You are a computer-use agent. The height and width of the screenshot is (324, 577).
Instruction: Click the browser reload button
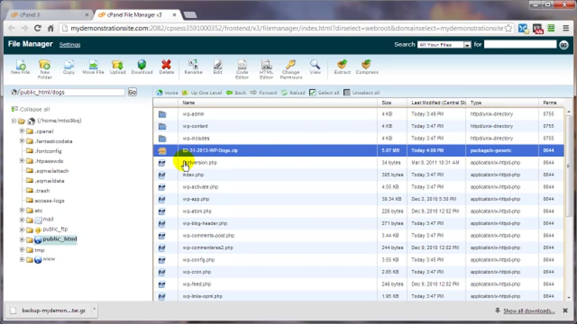tap(37, 28)
